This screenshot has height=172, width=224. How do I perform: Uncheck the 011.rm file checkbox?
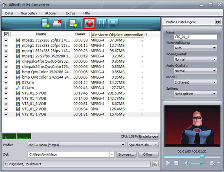click(6, 88)
